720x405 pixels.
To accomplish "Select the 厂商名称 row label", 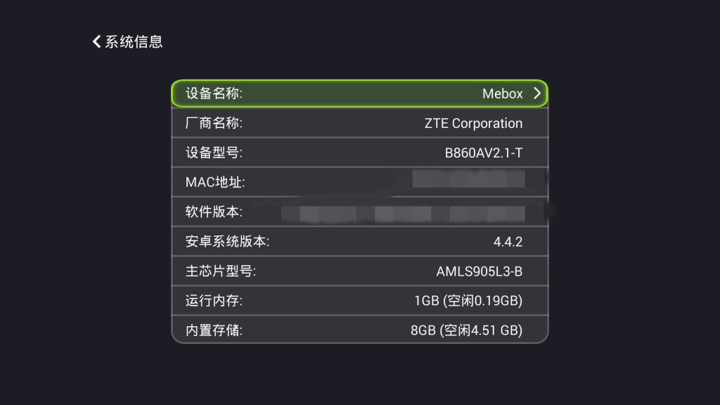I will (214, 123).
